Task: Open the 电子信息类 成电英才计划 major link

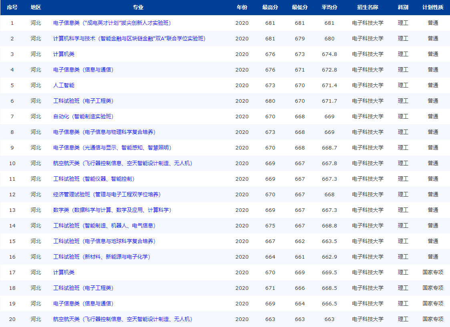Action: click(112, 23)
